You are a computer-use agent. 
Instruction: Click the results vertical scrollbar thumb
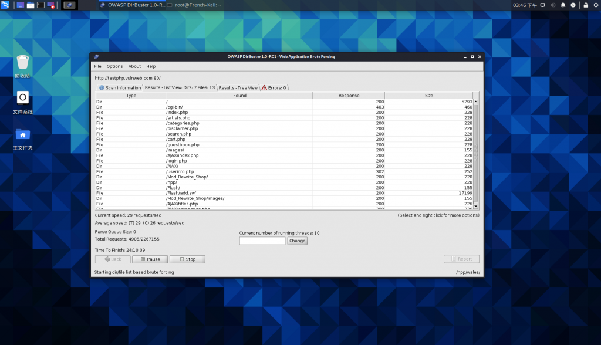[x=475, y=153]
